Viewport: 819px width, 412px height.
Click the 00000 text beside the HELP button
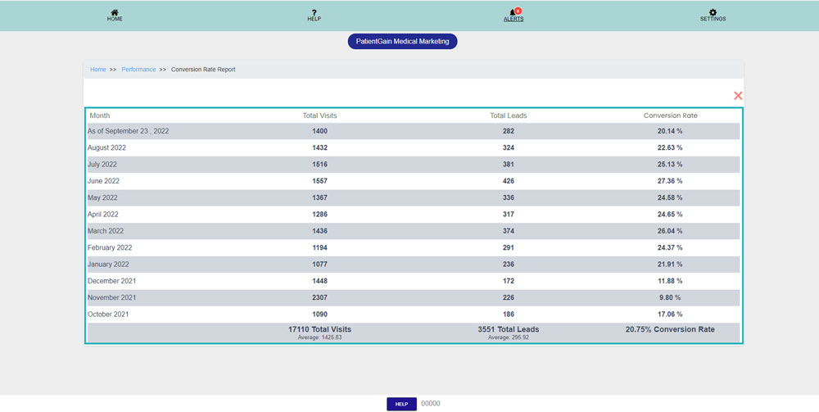pyautogui.click(x=431, y=404)
